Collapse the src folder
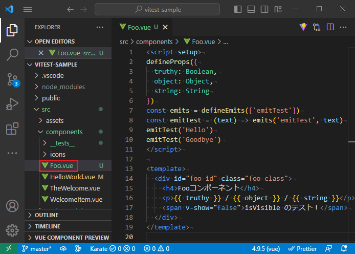 (x=68, y=110)
